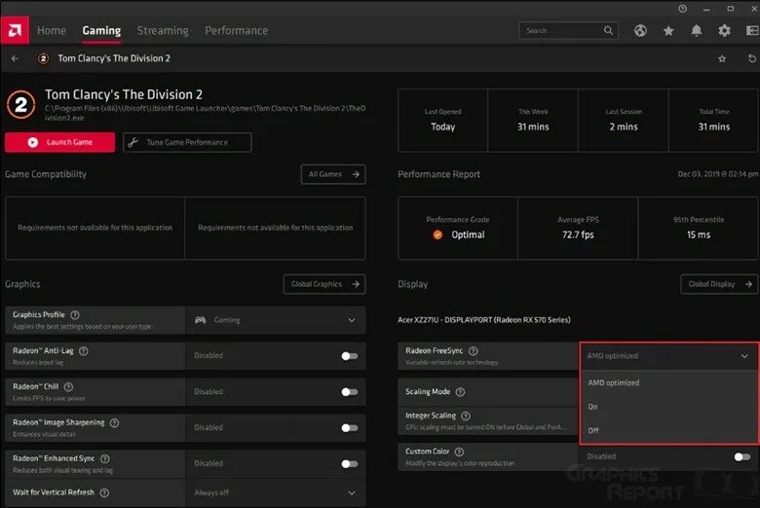Open Wait for Vertical Refresh dropdown
This screenshot has height=508, width=760.
click(276, 493)
